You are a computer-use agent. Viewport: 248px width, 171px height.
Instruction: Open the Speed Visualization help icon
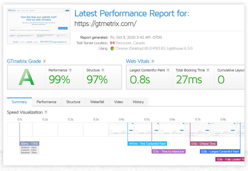(x=46, y=112)
